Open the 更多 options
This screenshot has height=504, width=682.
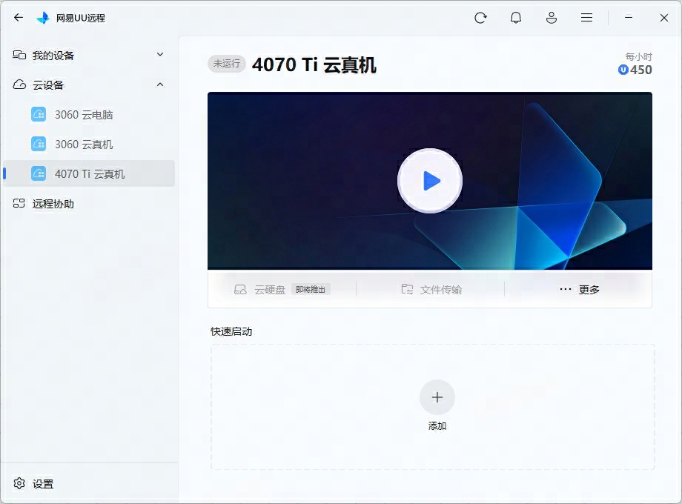[x=579, y=290]
